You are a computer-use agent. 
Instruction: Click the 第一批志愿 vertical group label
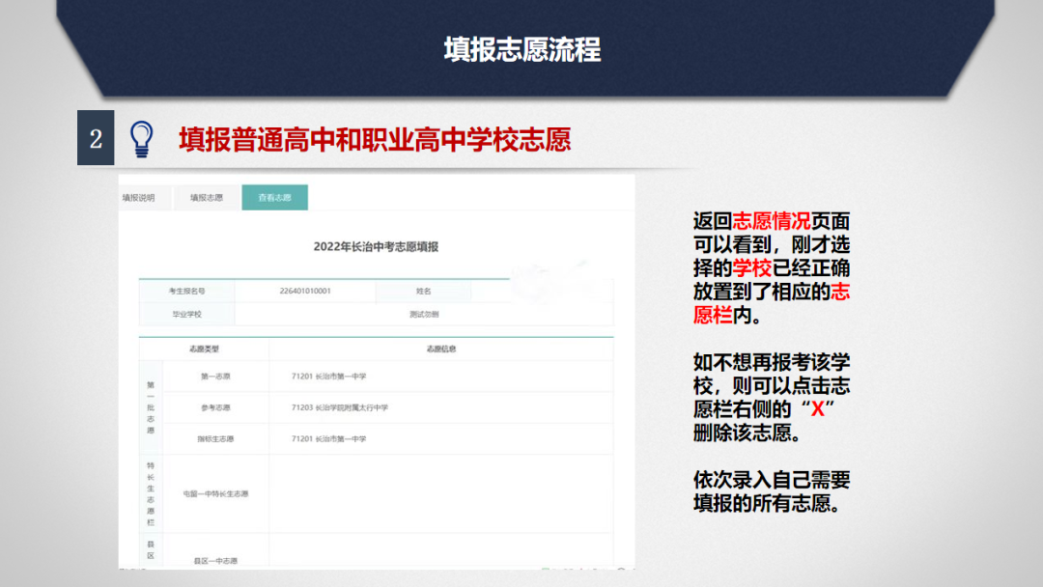[151, 407]
